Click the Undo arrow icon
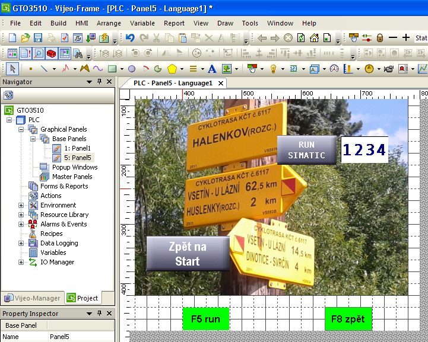 (130, 37)
